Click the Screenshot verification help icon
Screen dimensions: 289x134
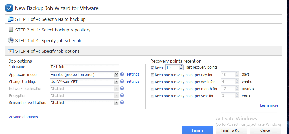point(122,102)
